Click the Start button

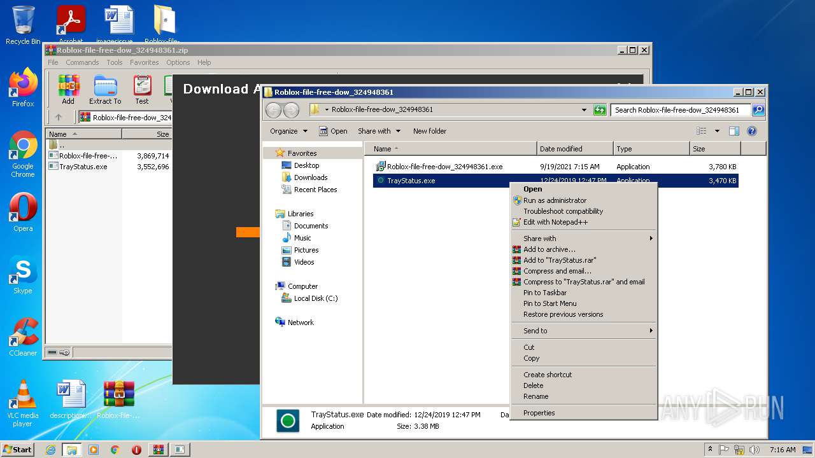18,449
